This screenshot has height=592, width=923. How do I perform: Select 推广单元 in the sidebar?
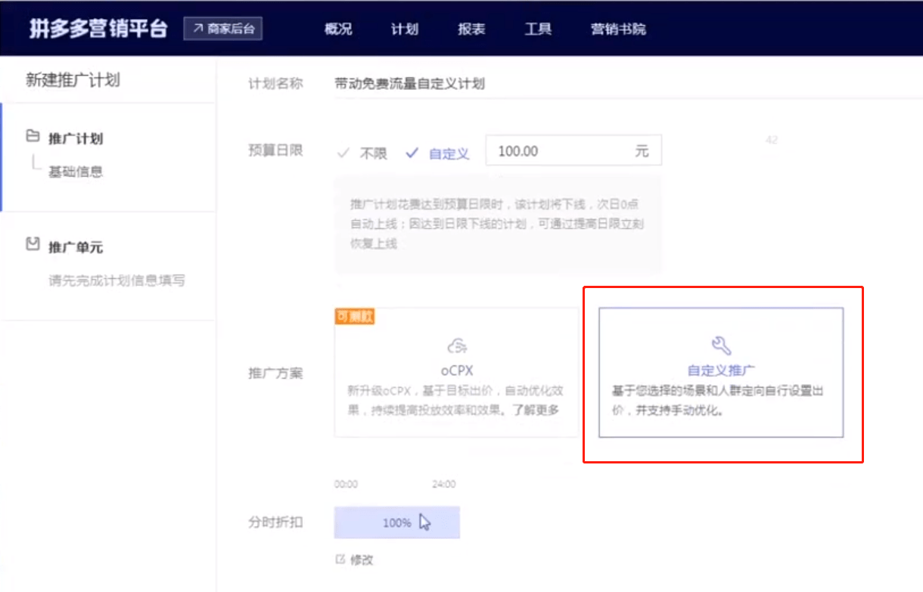76,247
